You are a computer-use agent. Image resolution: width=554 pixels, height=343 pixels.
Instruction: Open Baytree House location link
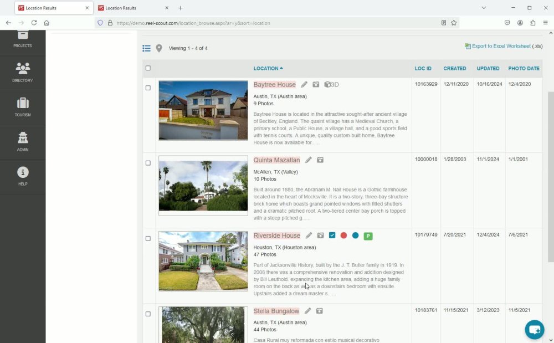[x=275, y=85]
